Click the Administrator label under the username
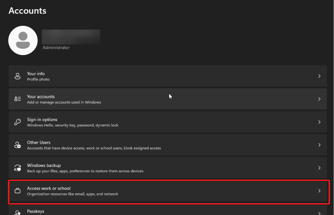334x215 pixels. pyautogui.click(x=56, y=48)
